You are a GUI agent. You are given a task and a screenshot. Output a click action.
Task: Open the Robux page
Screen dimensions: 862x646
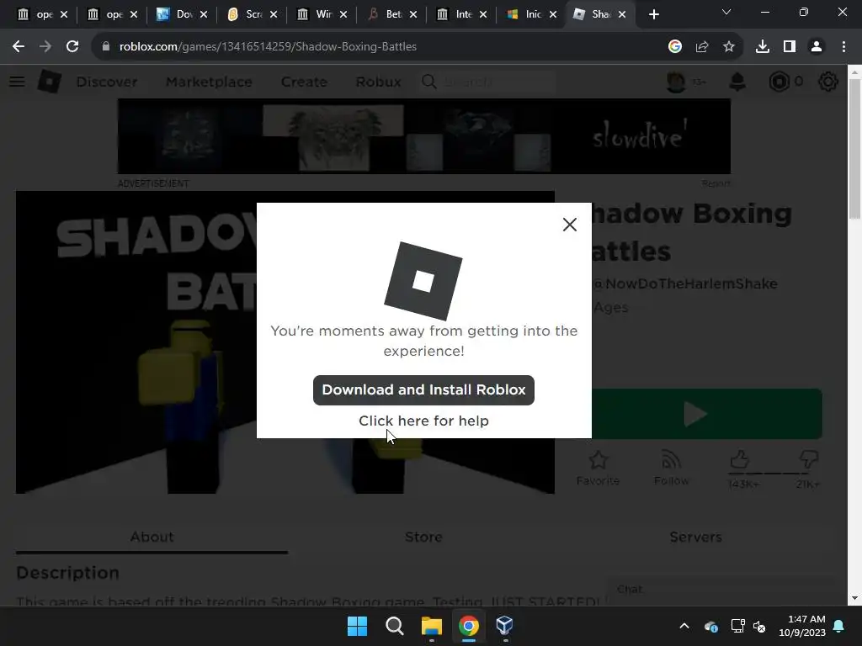point(378,82)
